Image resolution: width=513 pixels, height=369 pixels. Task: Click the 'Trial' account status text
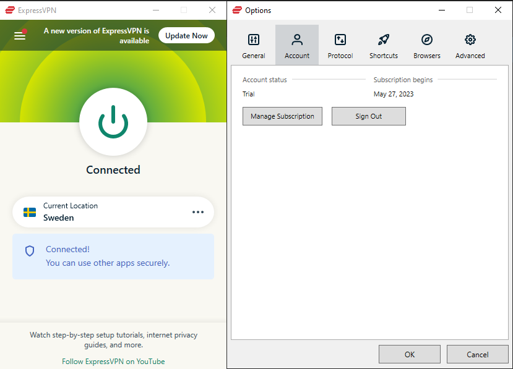pyautogui.click(x=248, y=94)
